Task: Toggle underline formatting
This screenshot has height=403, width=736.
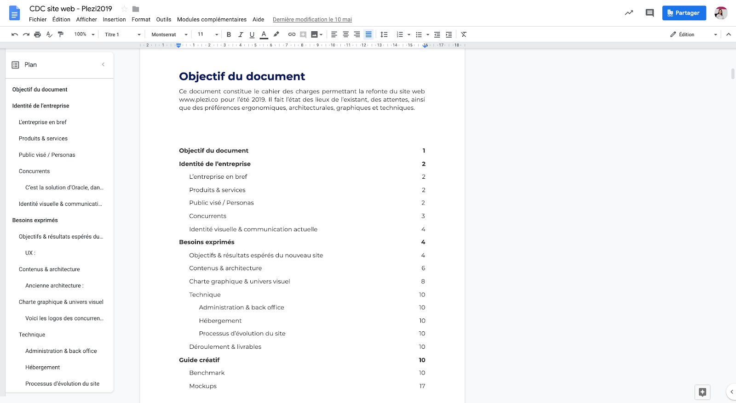Action: coord(252,34)
